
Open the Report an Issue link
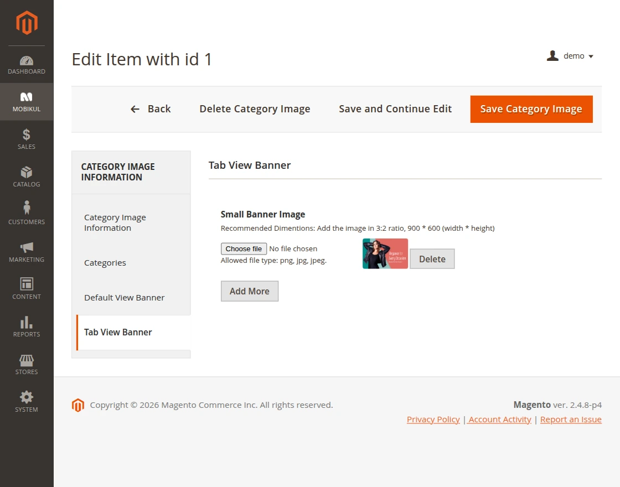click(571, 419)
